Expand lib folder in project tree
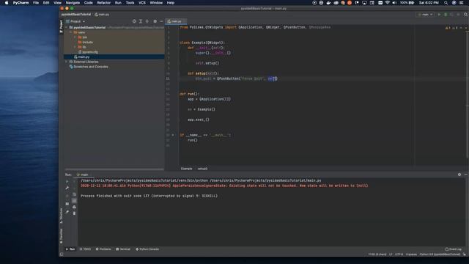Viewport: 469px width, 264px height. click(75, 47)
